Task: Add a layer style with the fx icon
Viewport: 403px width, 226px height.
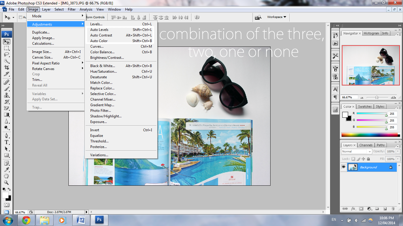Action: coord(353,209)
